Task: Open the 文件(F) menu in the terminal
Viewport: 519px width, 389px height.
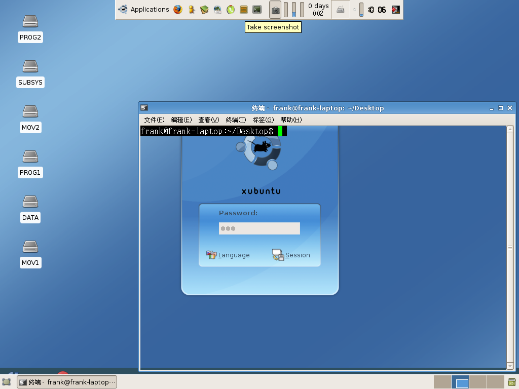Action: 154,120
